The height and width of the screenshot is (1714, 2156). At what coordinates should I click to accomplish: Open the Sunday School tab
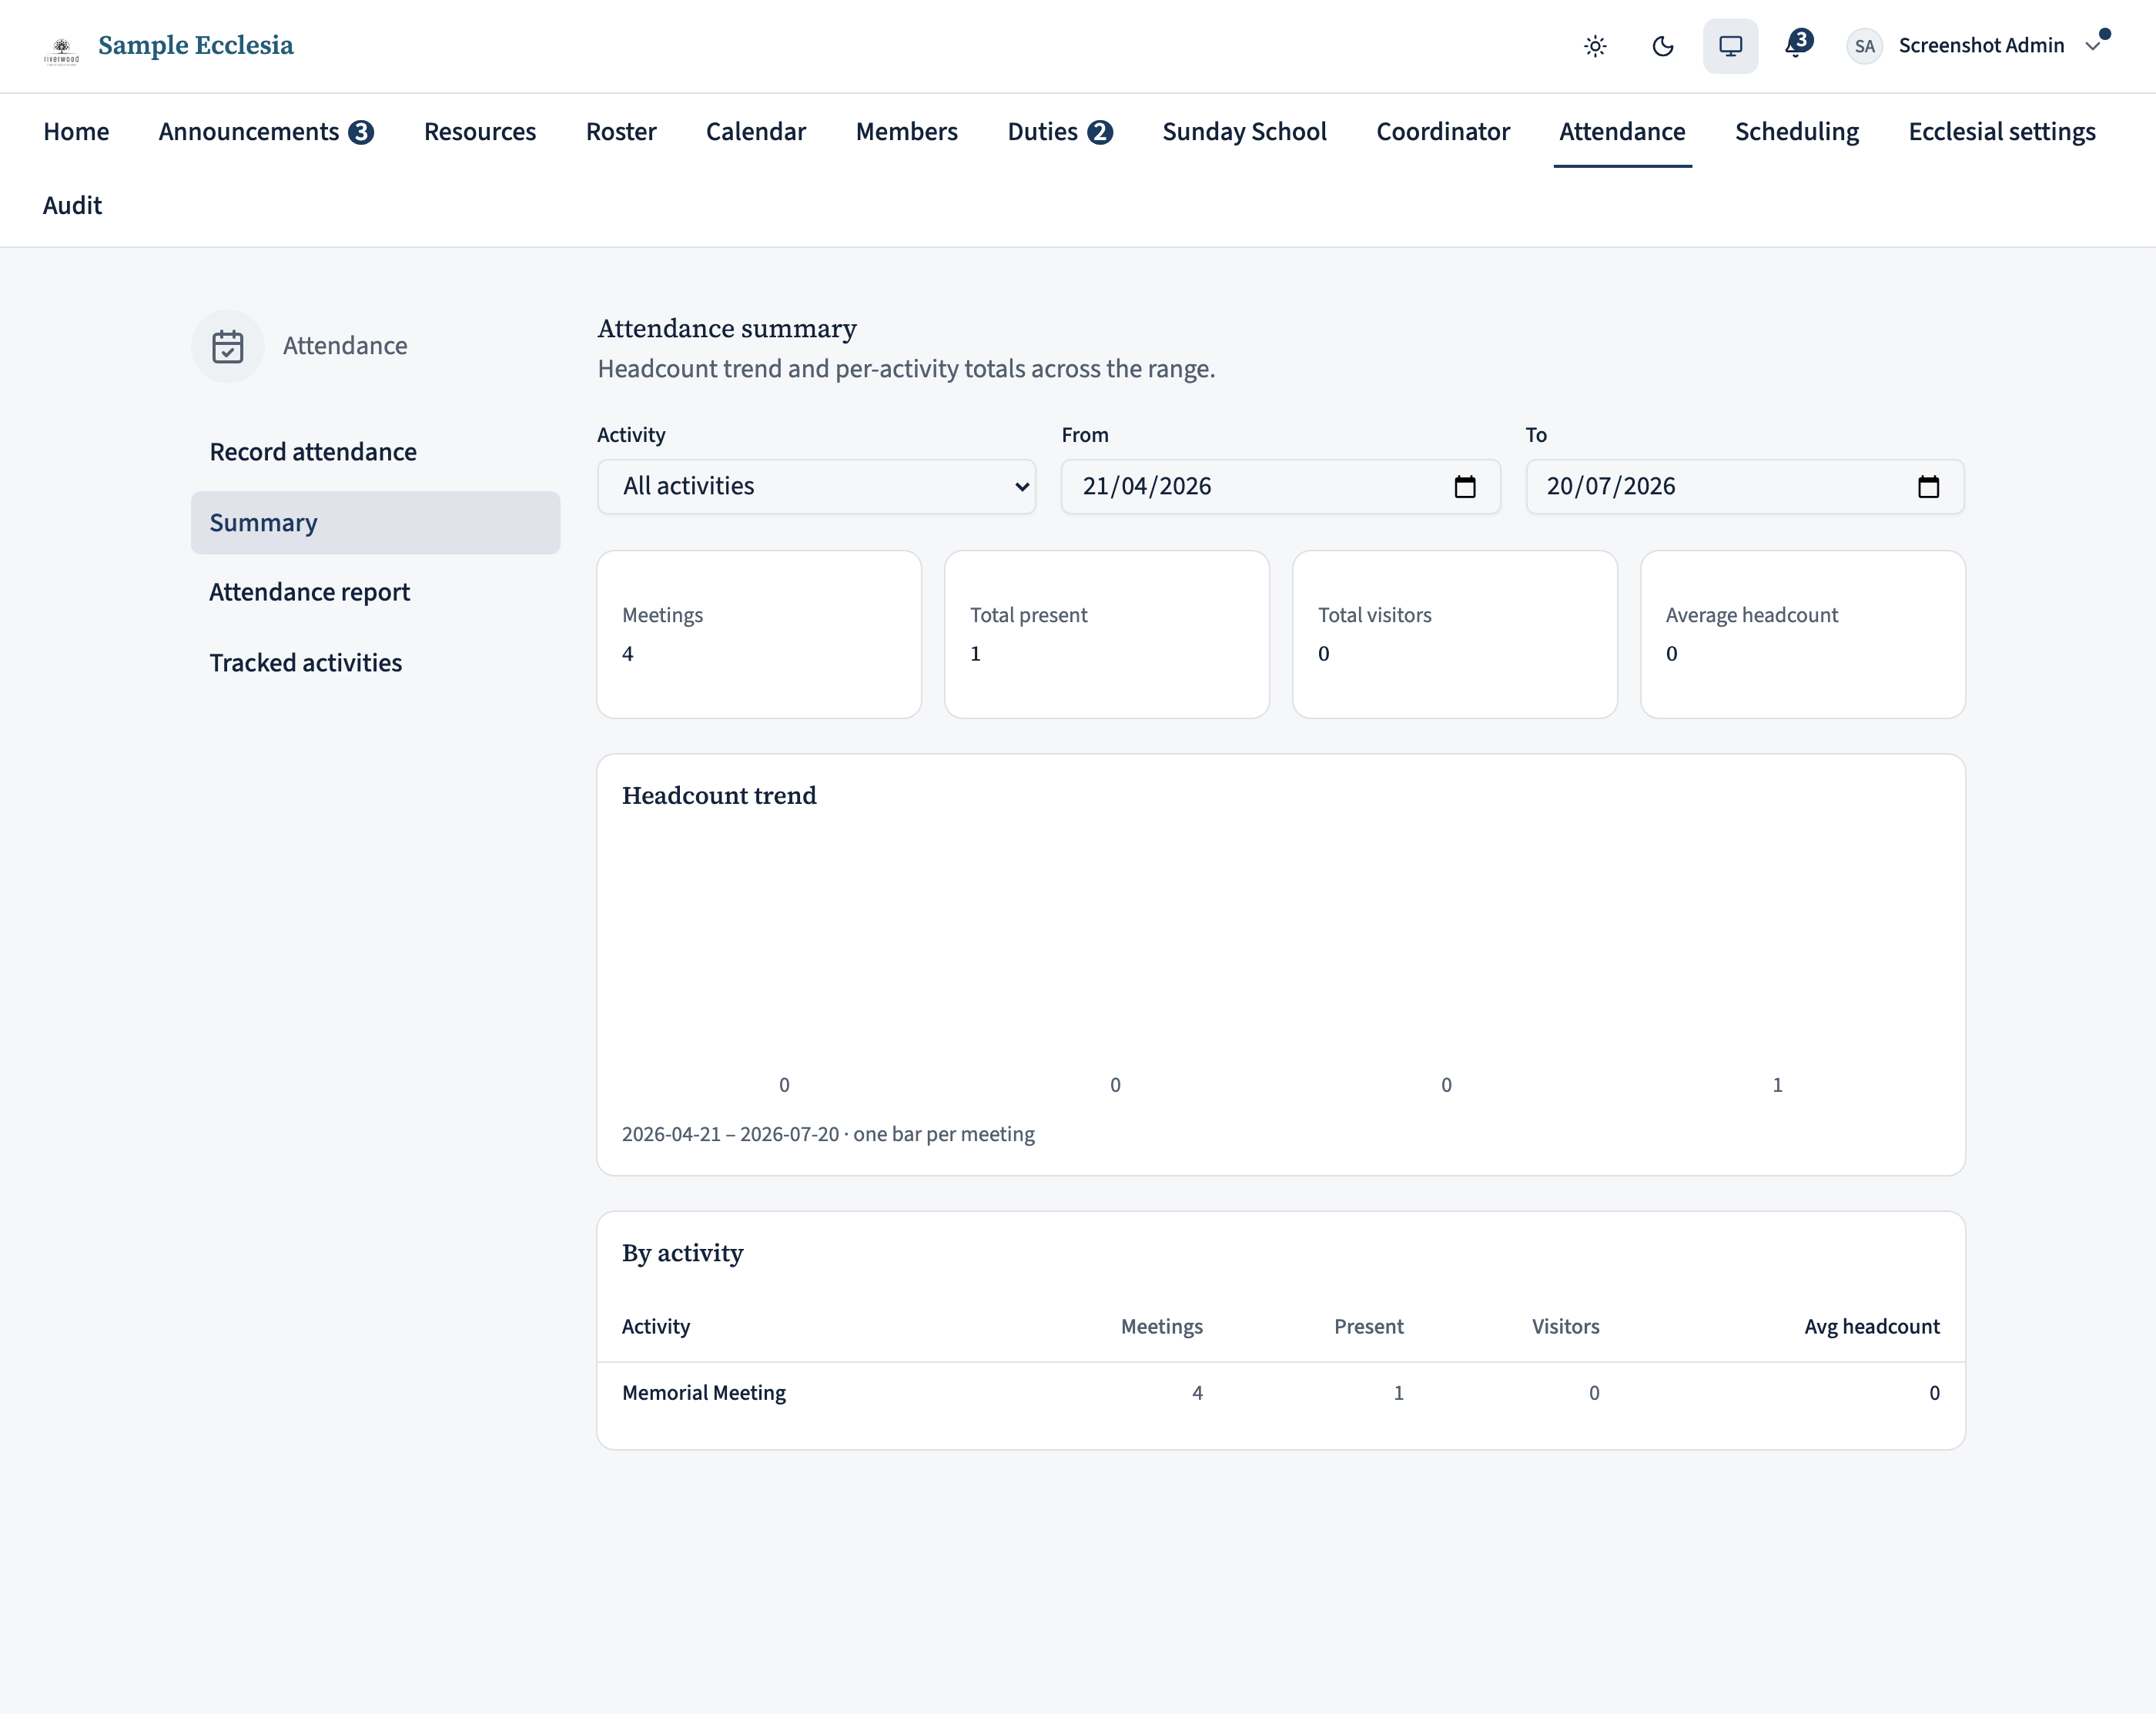pos(1244,131)
